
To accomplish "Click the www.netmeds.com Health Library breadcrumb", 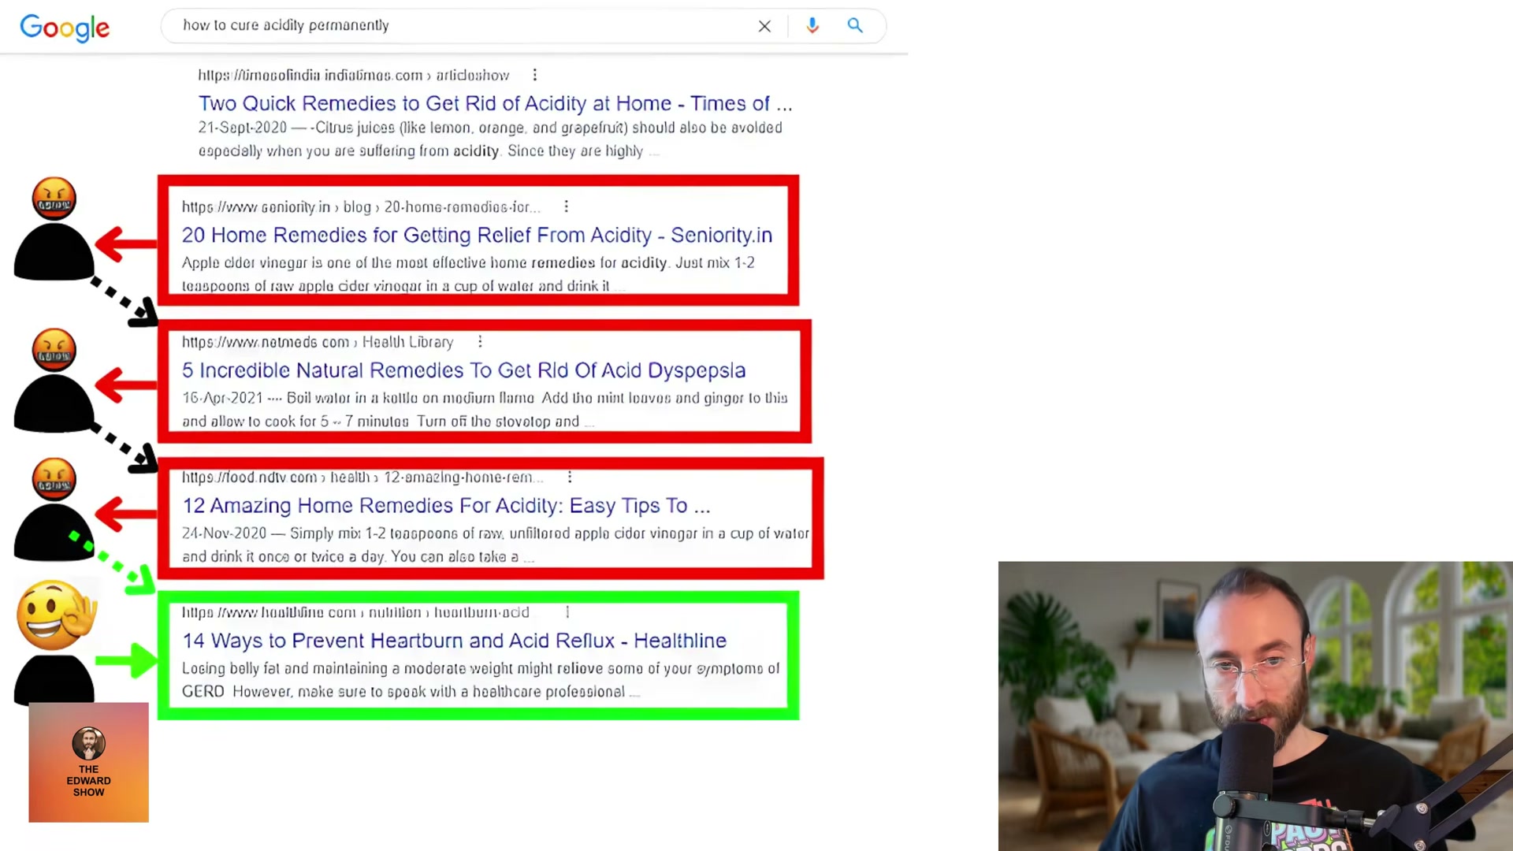I will (318, 342).
